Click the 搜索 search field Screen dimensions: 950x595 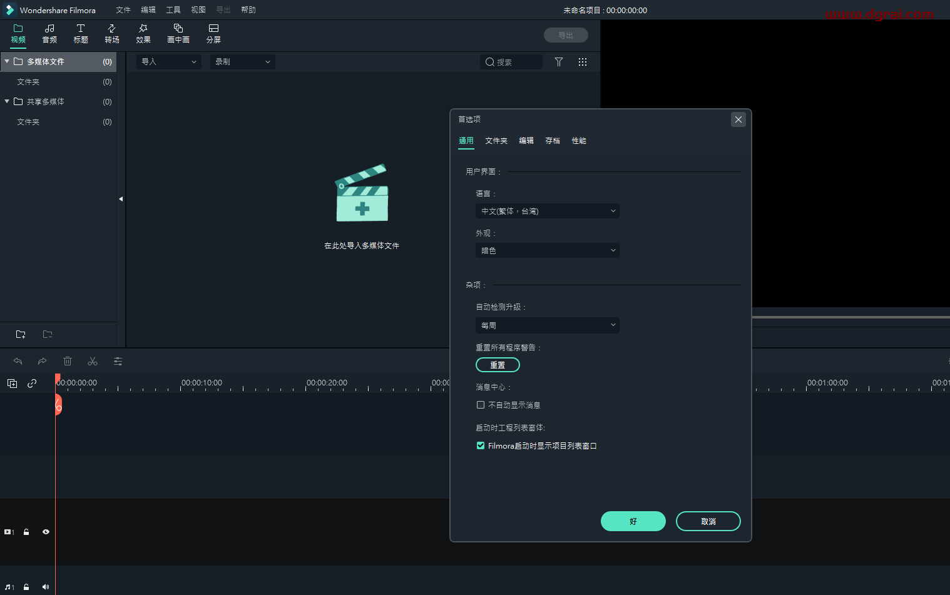[511, 62]
